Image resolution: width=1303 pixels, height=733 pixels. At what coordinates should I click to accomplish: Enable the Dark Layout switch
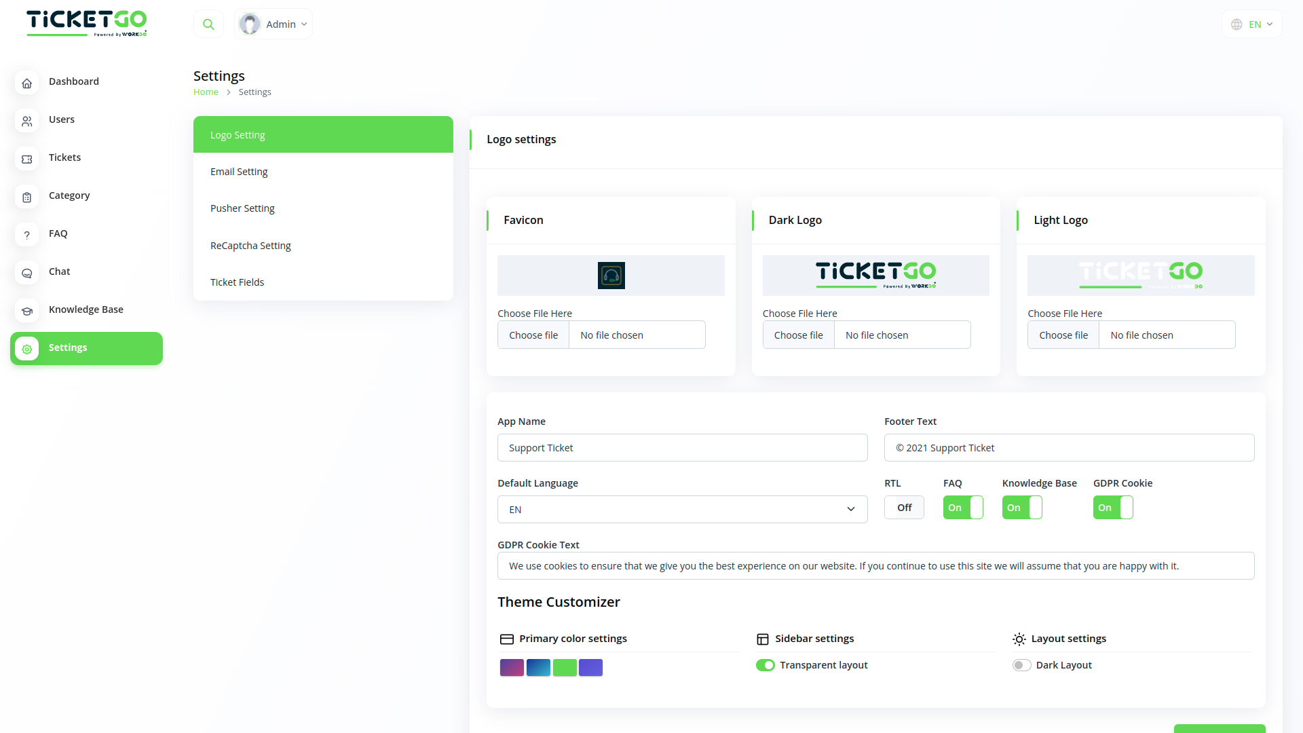point(1021,665)
